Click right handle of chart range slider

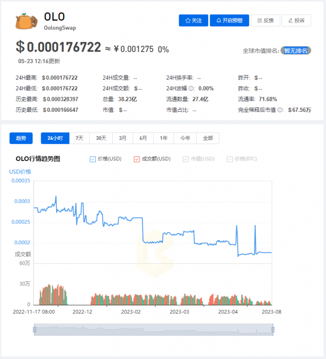(x=273, y=330)
